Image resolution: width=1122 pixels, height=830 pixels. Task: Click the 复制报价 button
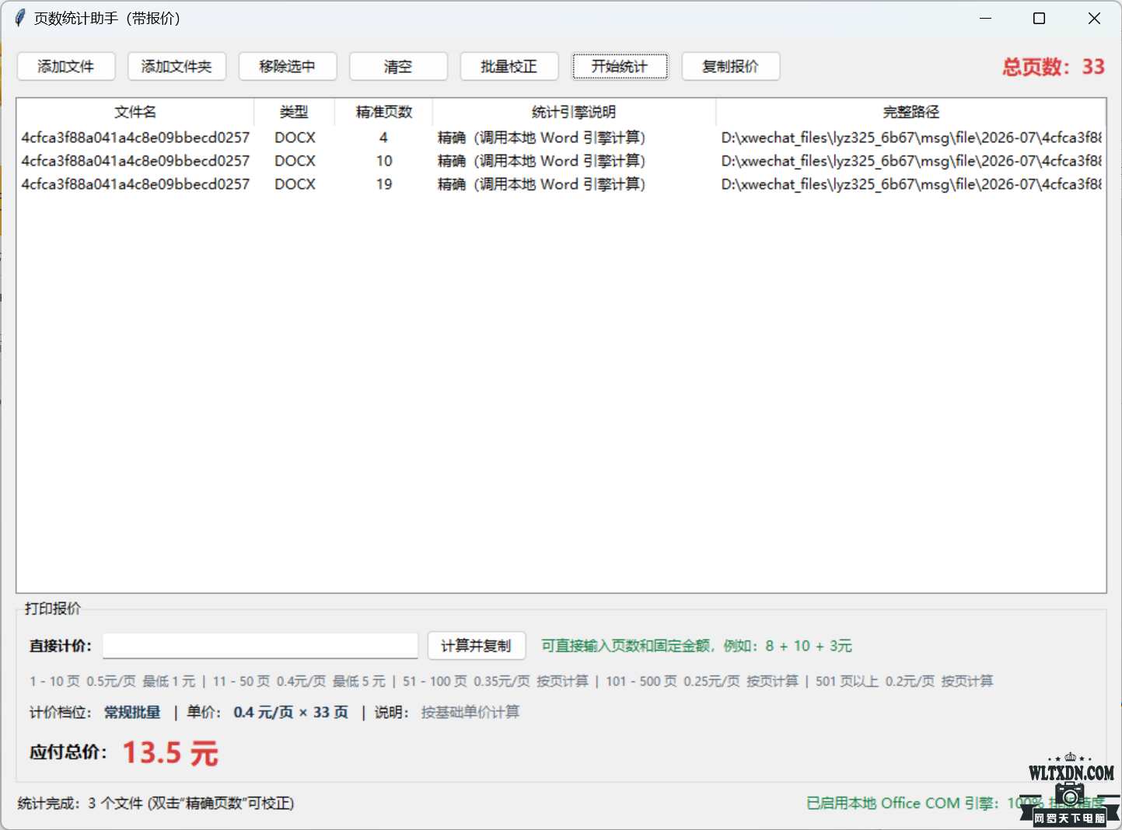[731, 67]
